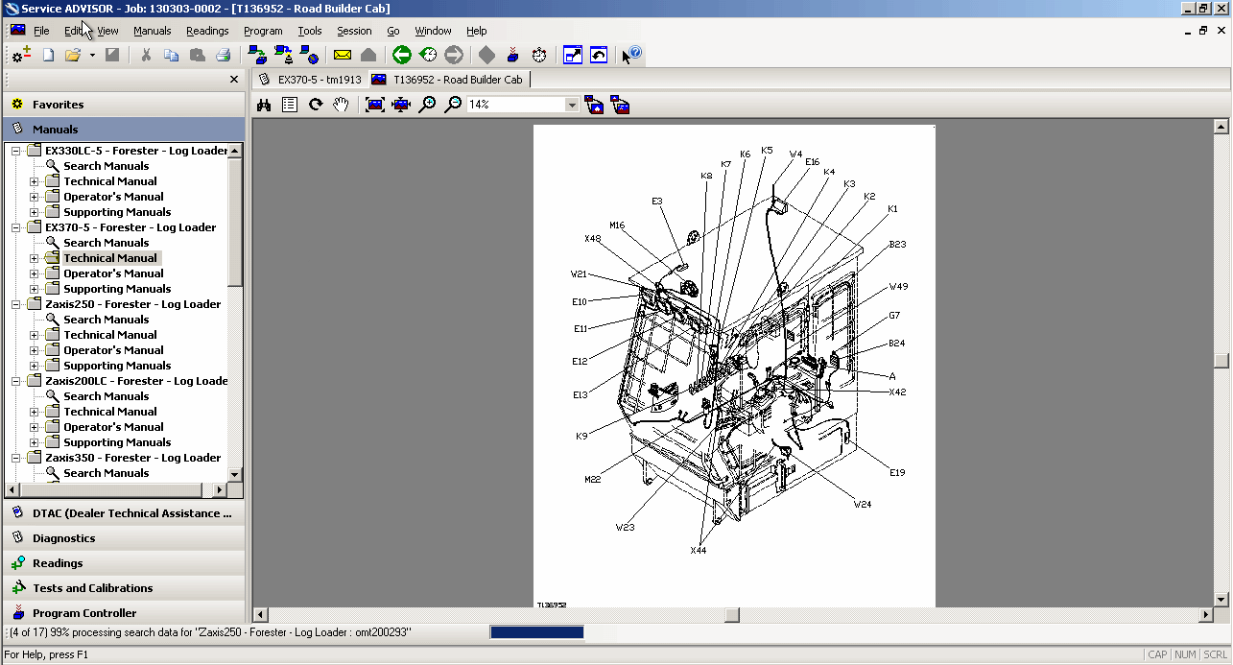
Task: Click the rotate page icon
Action: click(316, 104)
